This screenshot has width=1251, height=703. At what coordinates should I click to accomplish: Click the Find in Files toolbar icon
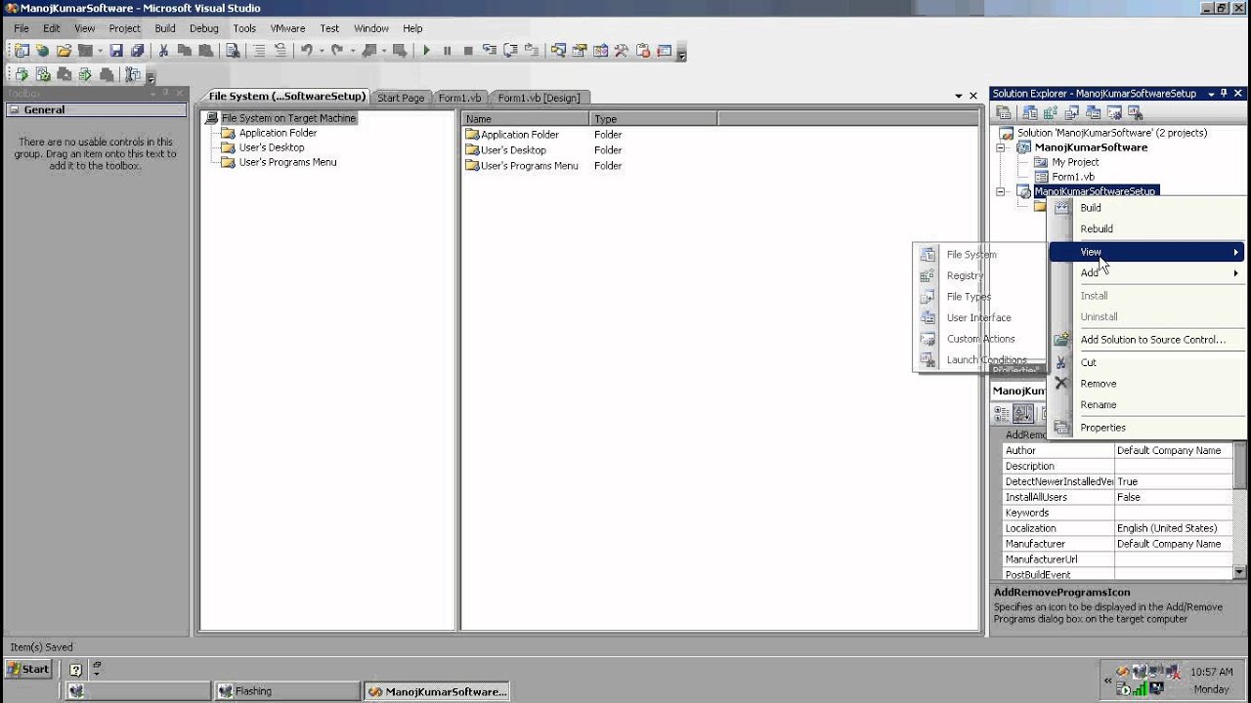coord(234,51)
